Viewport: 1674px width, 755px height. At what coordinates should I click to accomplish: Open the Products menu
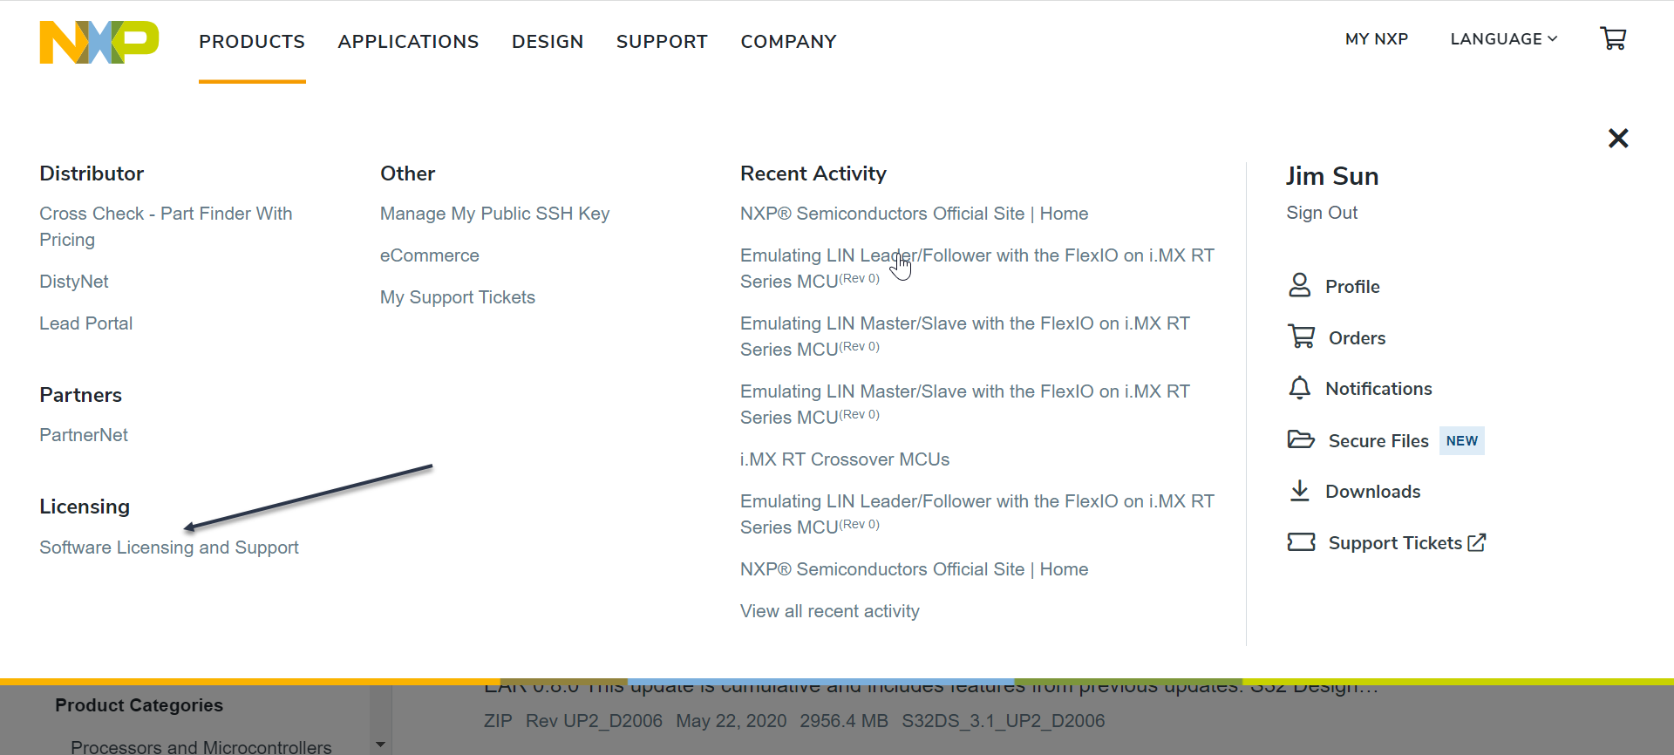point(252,42)
